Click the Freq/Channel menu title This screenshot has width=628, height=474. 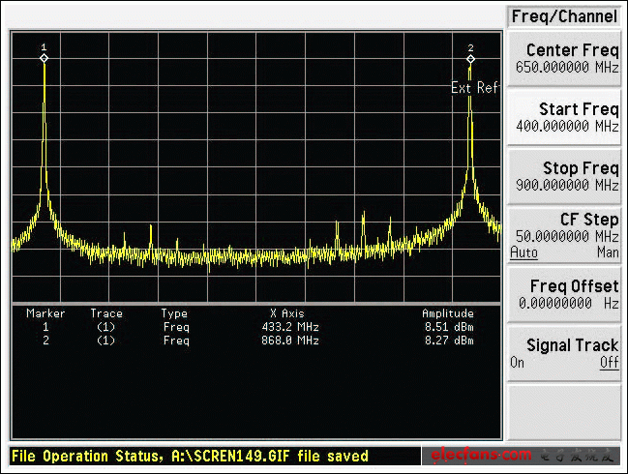click(564, 16)
